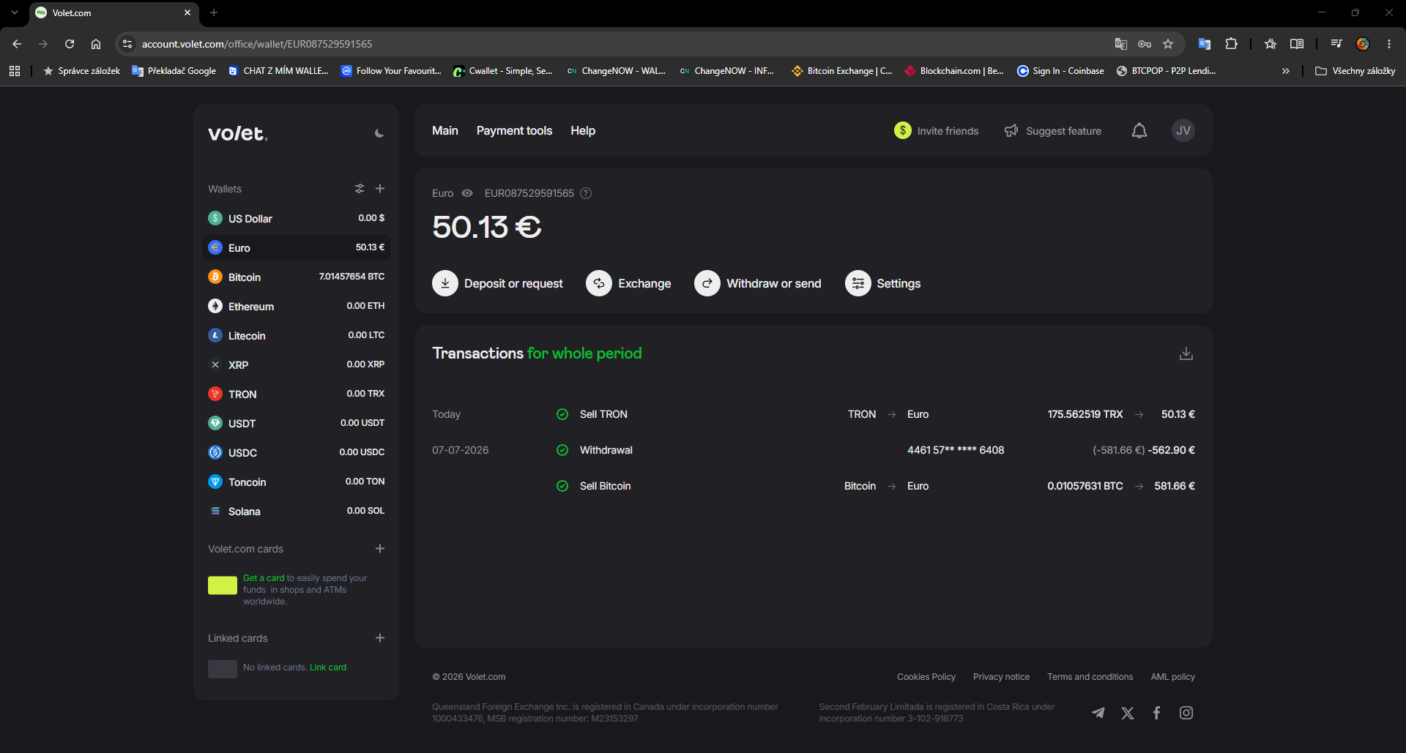Open the TRON wallet

(296, 394)
